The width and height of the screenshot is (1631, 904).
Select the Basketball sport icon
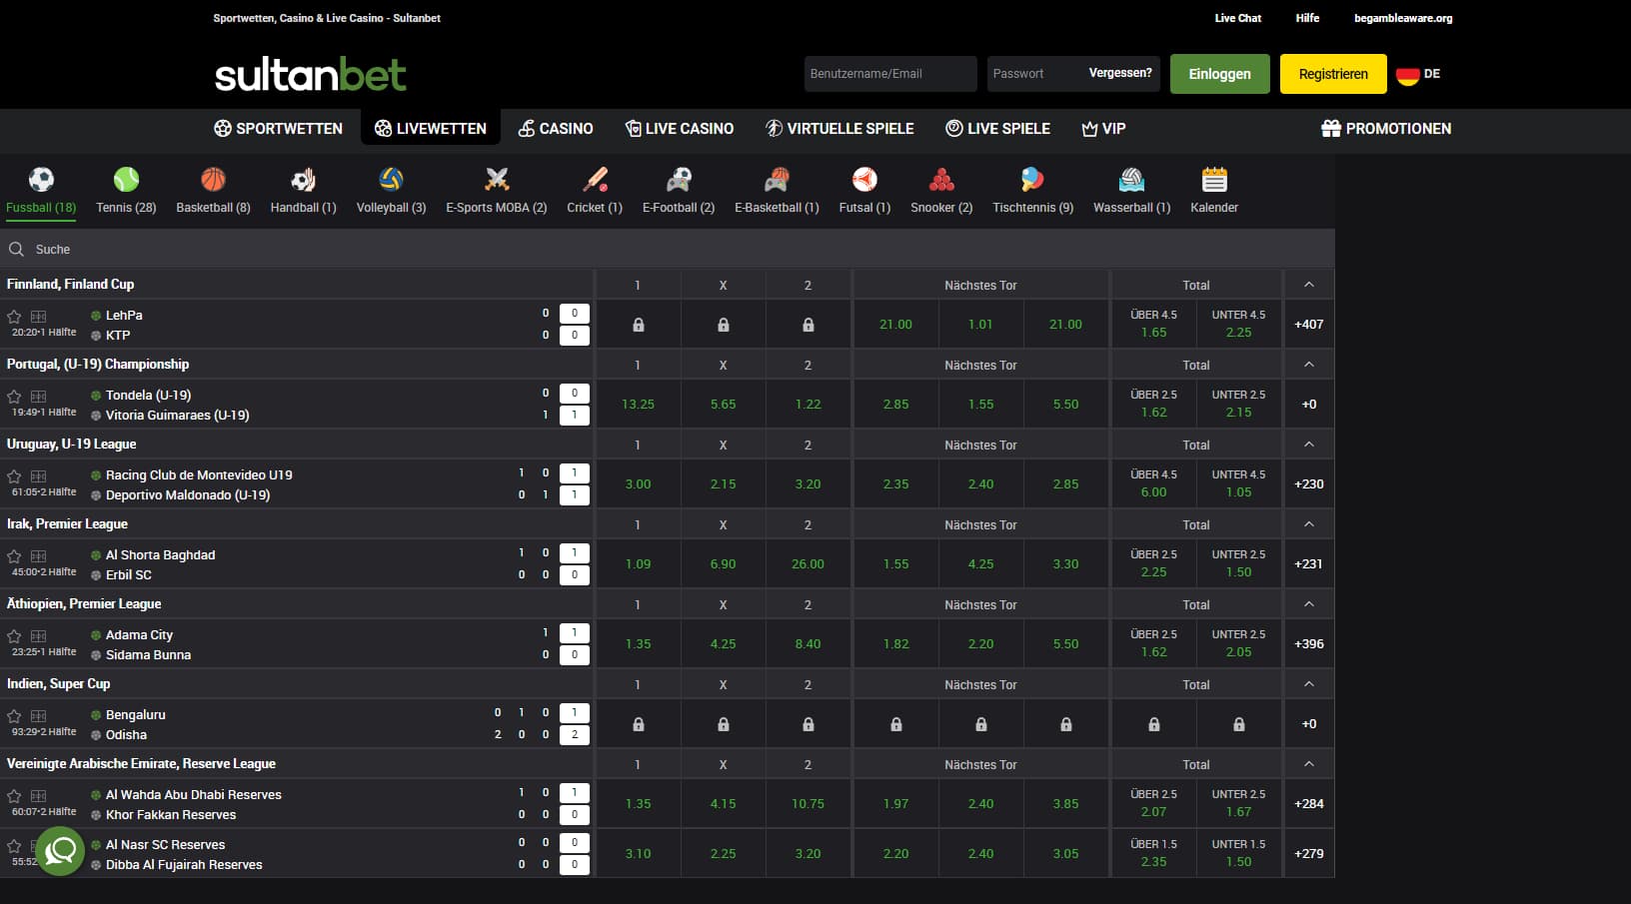(213, 180)
